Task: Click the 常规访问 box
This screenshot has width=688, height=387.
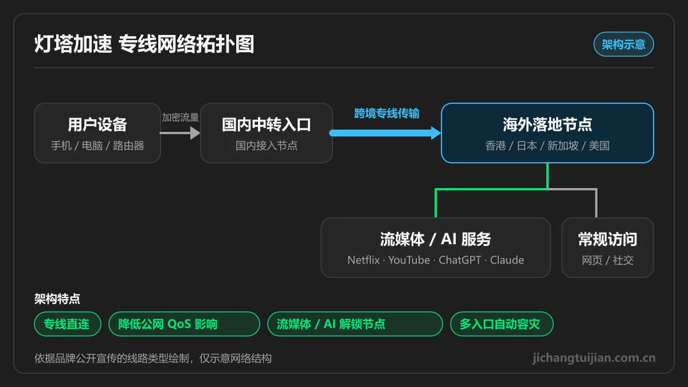Action: (x=608, y=248)
